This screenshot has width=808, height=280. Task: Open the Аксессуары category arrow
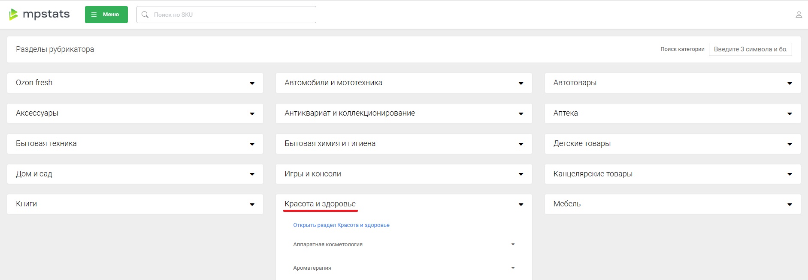tap(252, 114)
